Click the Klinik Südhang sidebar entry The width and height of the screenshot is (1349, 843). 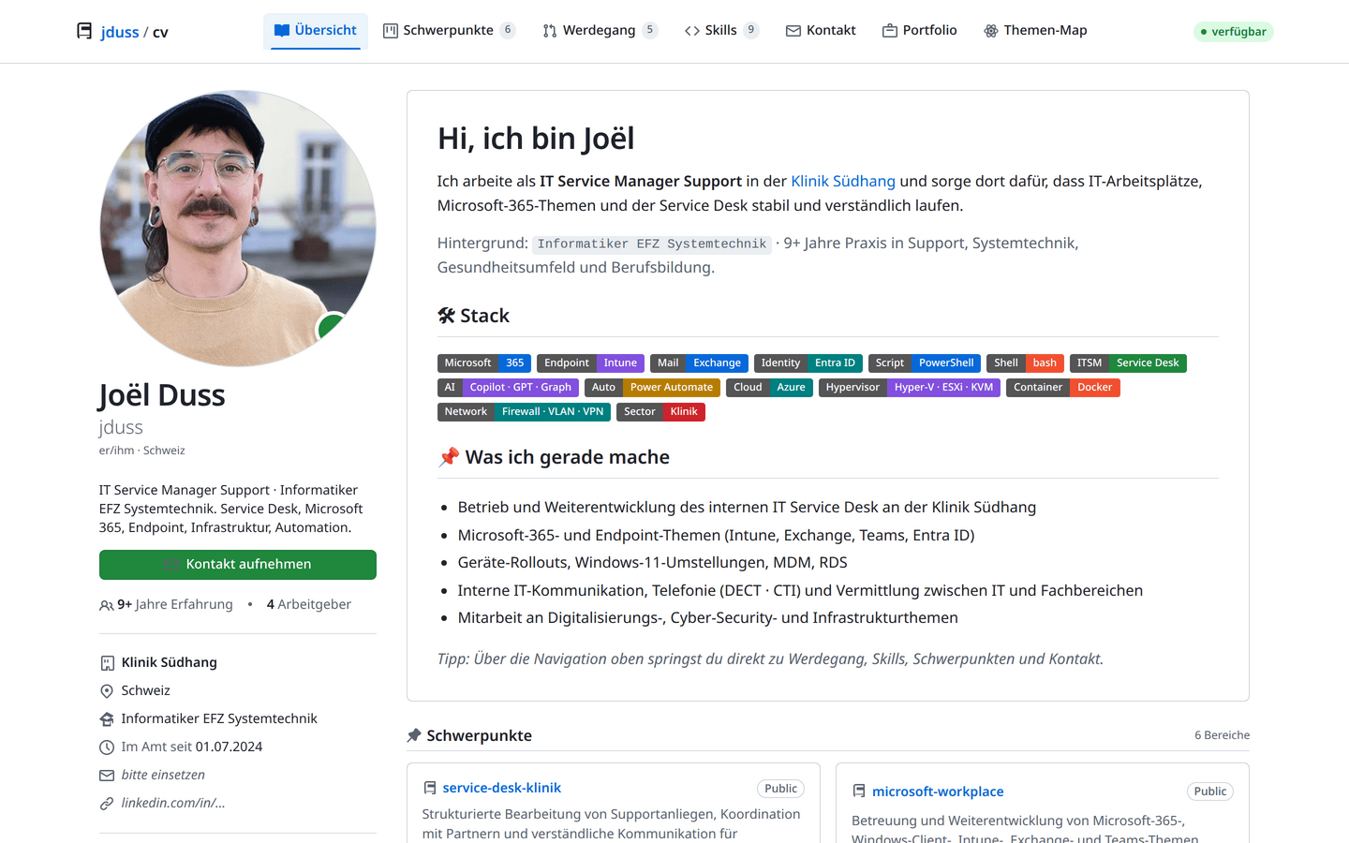(170, 662)
